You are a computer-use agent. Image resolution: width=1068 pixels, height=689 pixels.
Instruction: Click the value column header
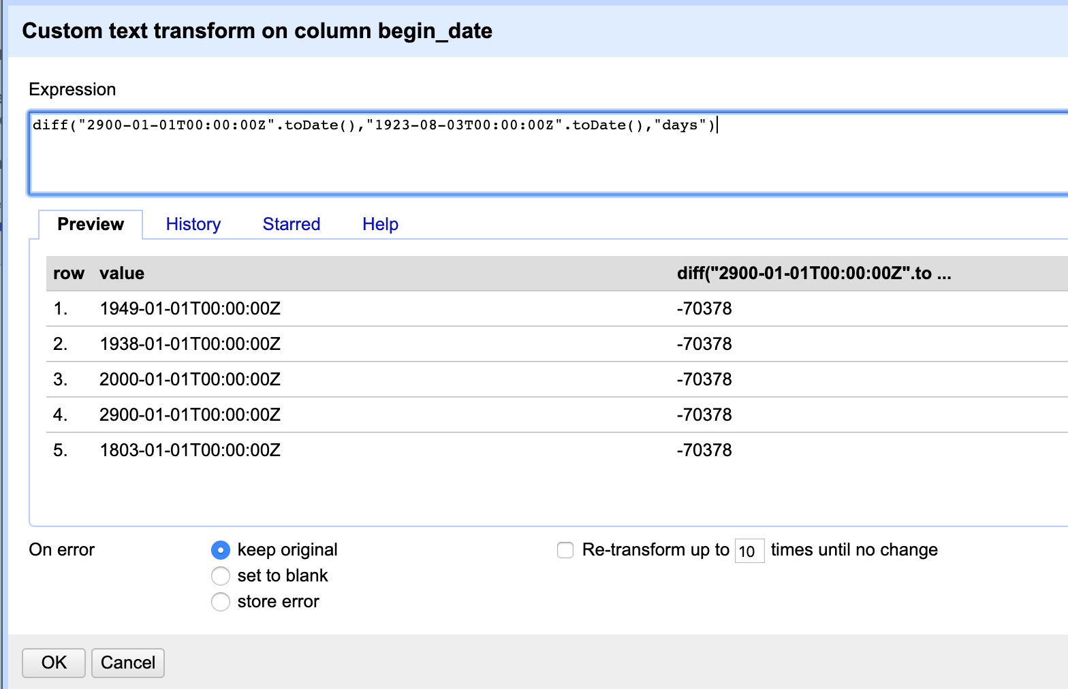pyautogui.click(x=122, y=274)
